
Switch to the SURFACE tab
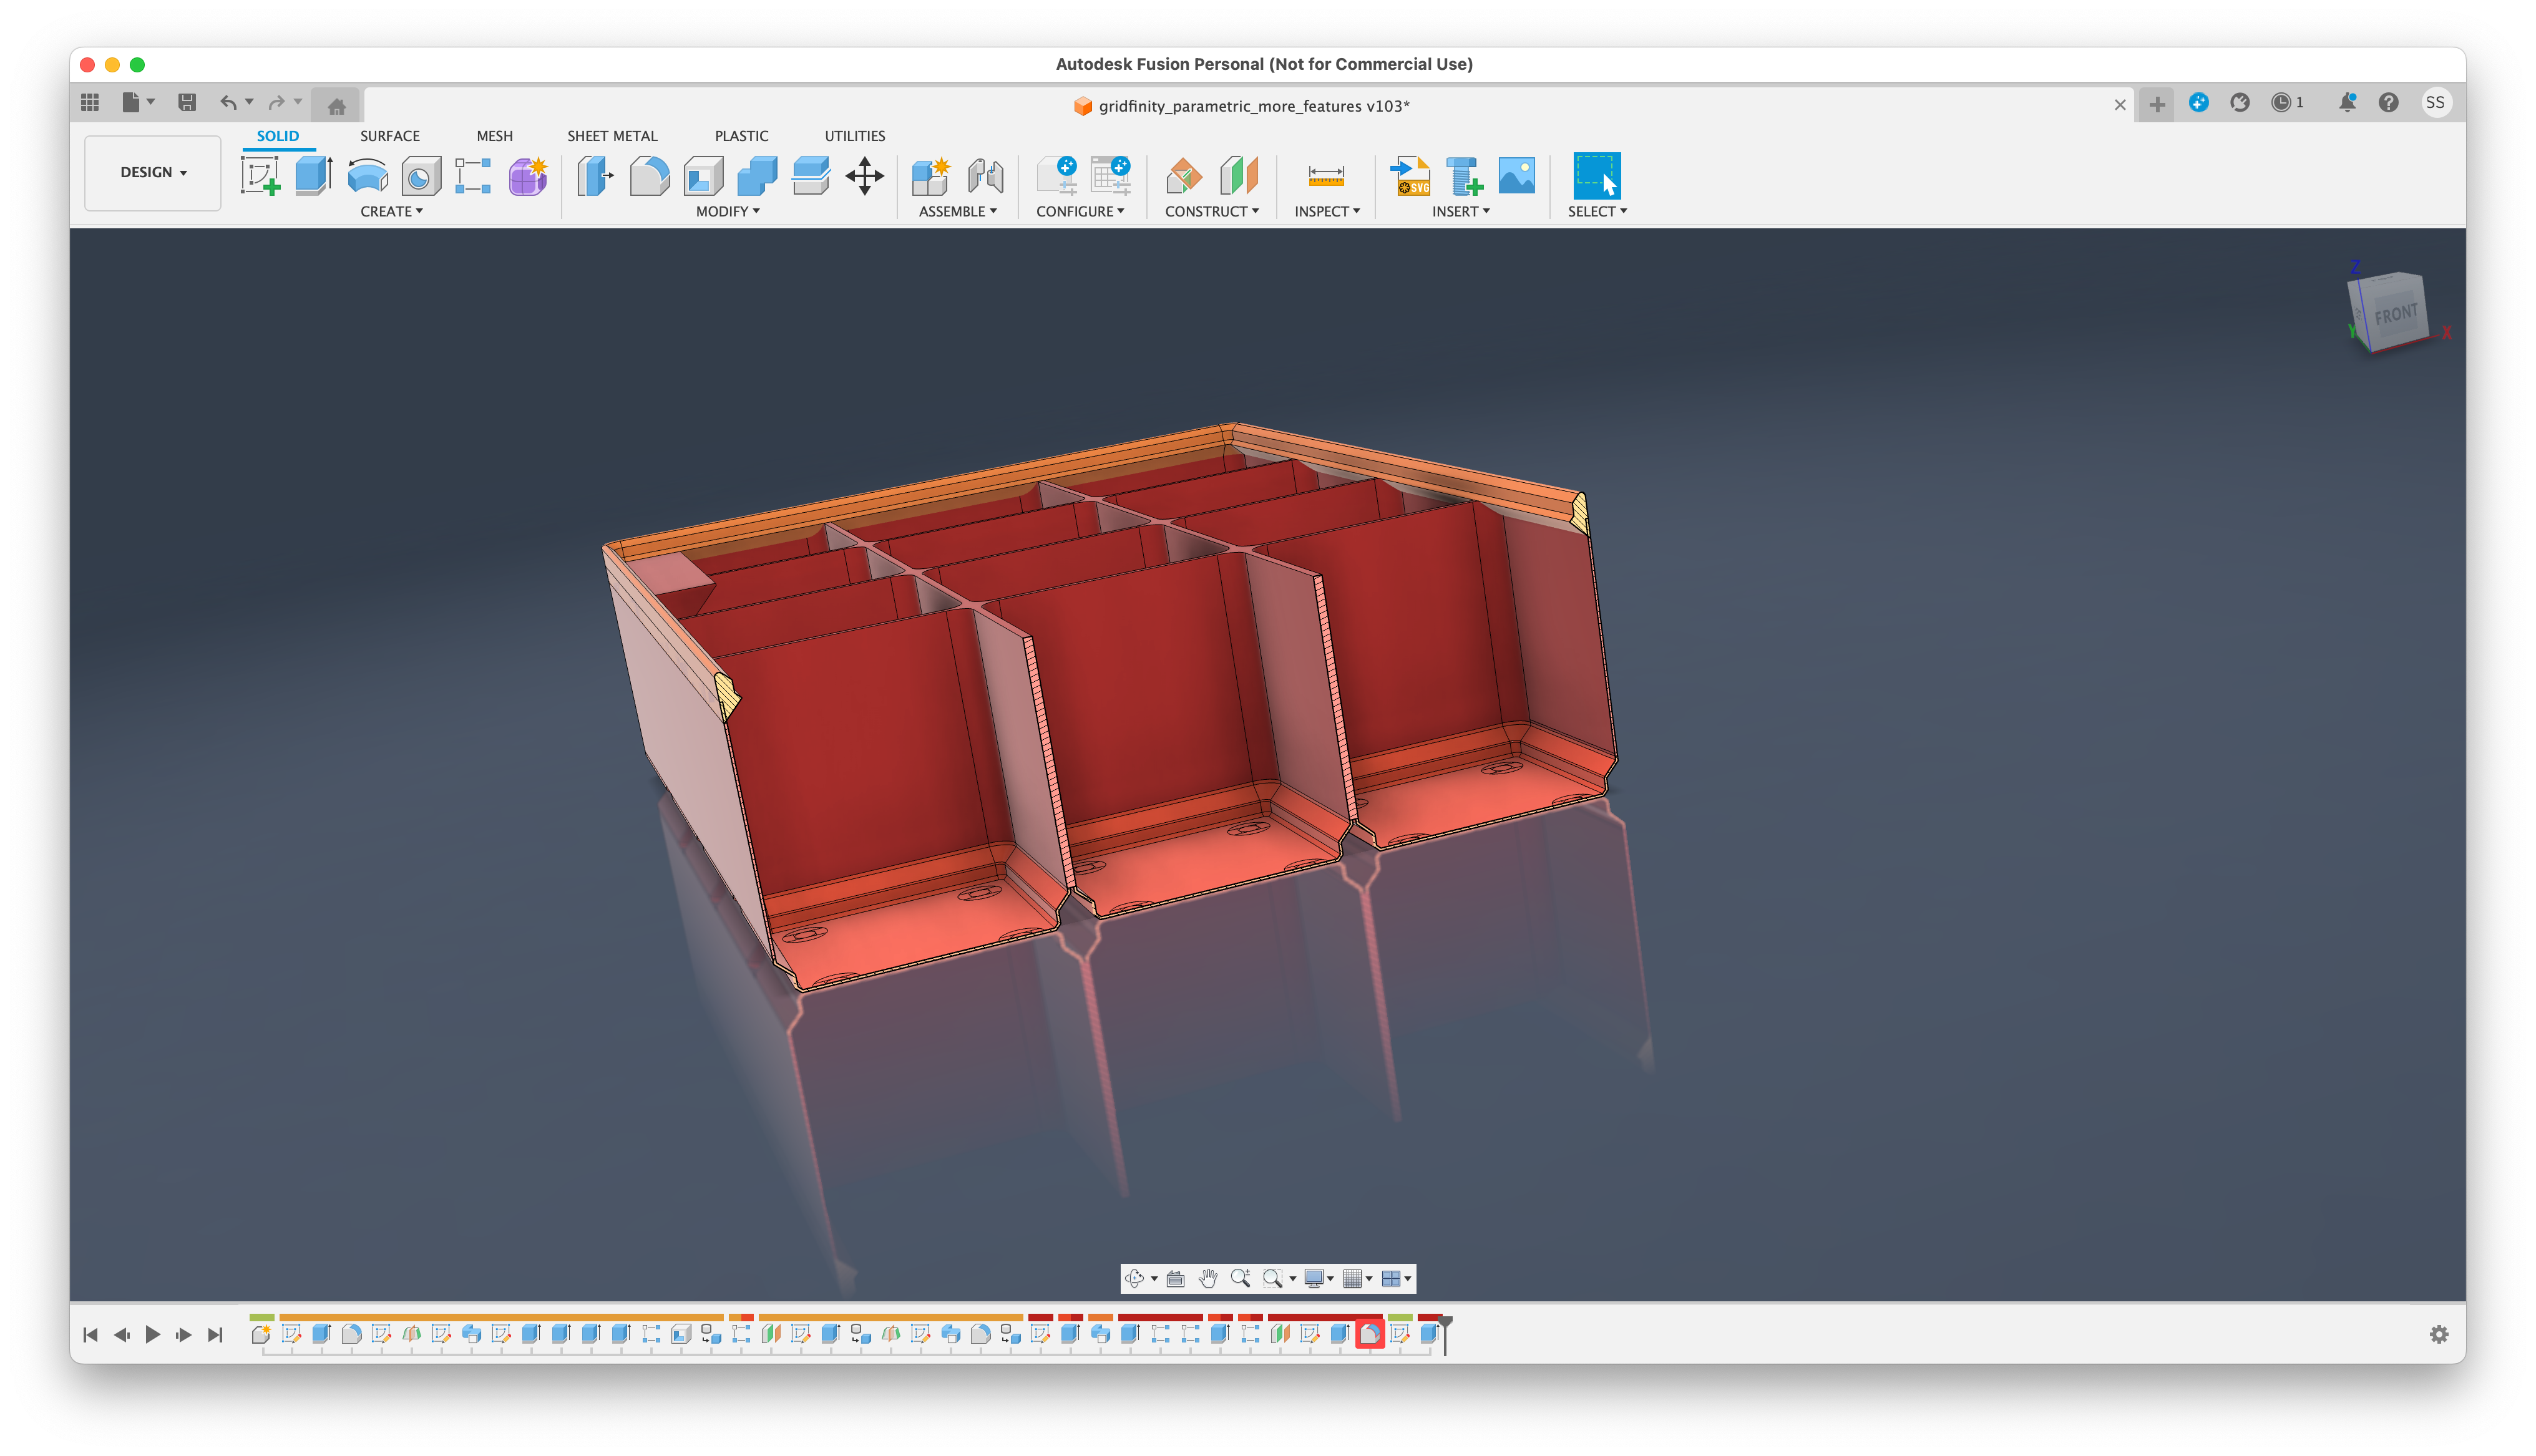pyautogui.click(x=390, y=136)
